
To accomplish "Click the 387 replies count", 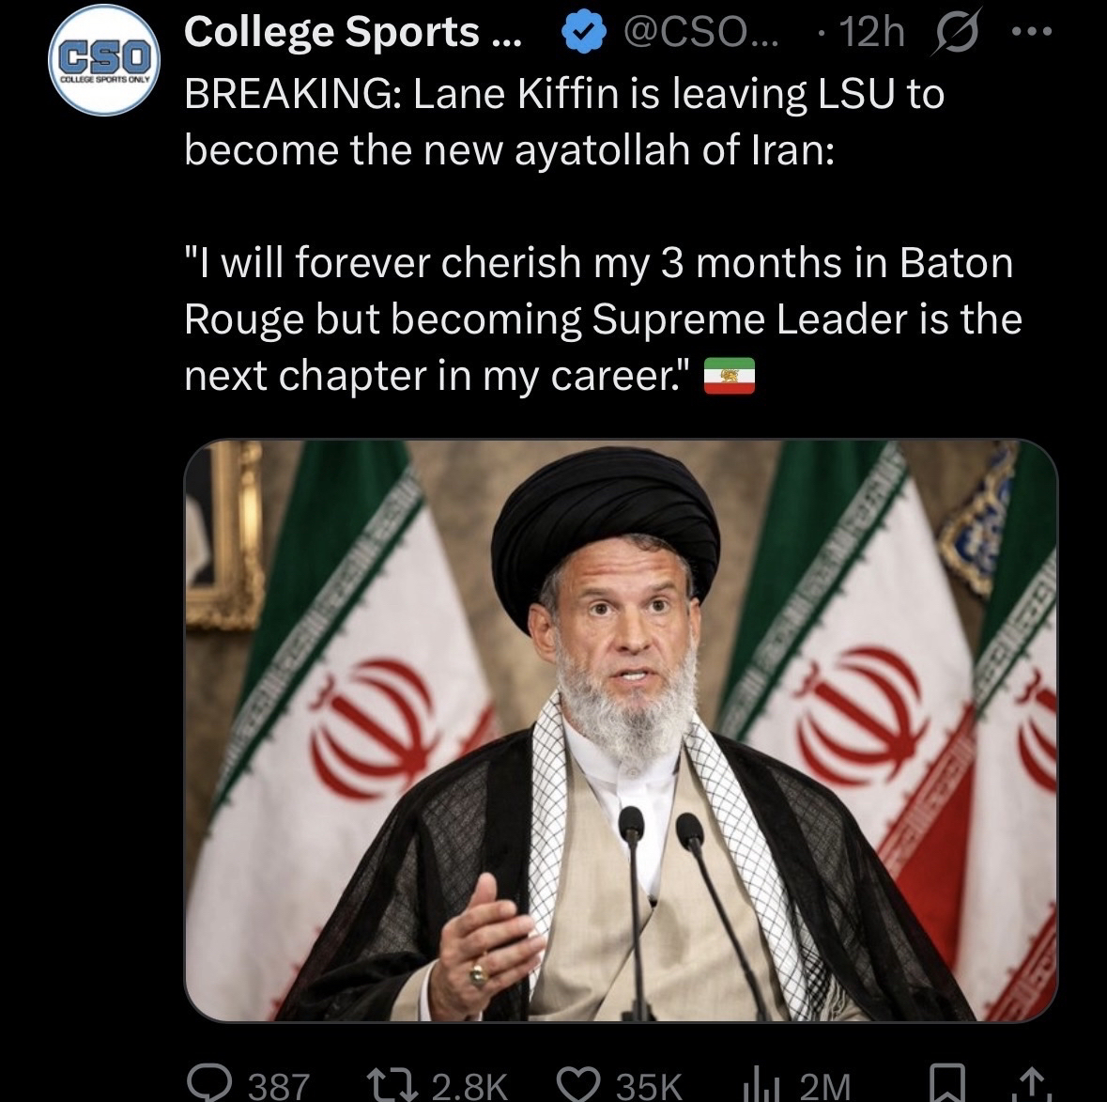I will coord(278,1086).
